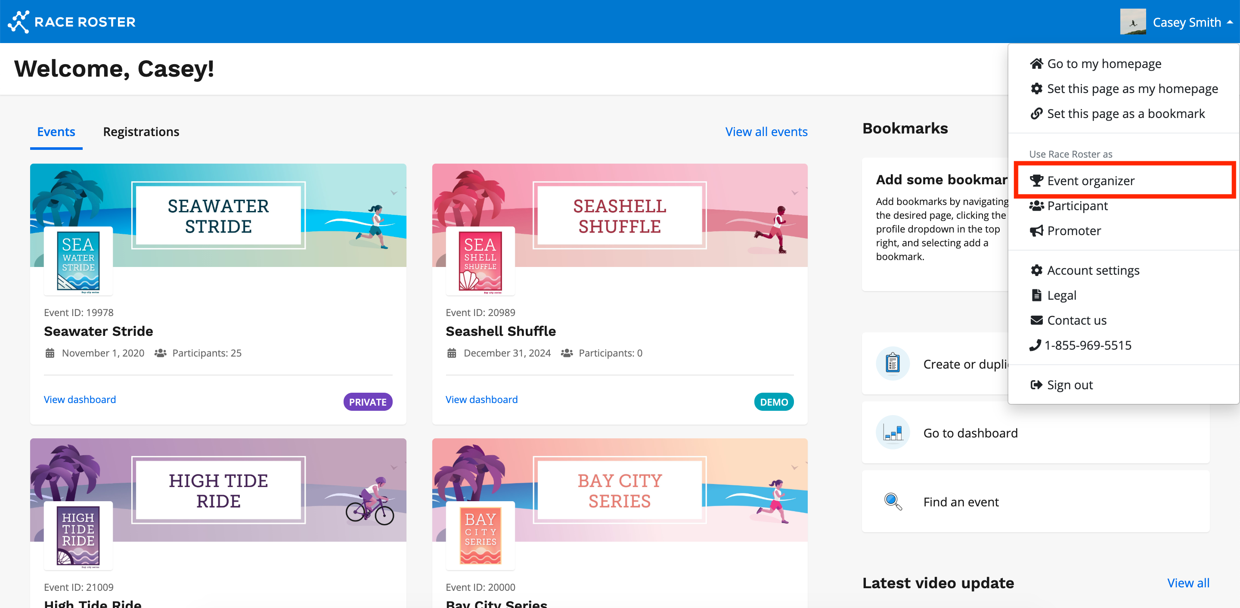The height and width of the screenshot is (608, 1240).
Task: Expand the Bay City Series card chevron
Action: tap(795, 468)
